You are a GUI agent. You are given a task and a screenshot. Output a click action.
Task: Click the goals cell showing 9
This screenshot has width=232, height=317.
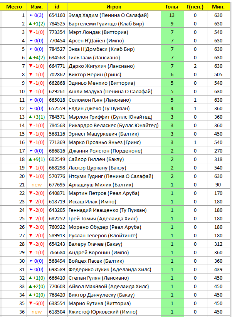tap(172, 24)
